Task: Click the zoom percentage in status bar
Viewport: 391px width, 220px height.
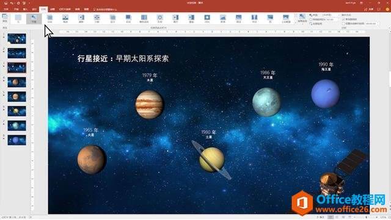Action: tap(383, 218)
